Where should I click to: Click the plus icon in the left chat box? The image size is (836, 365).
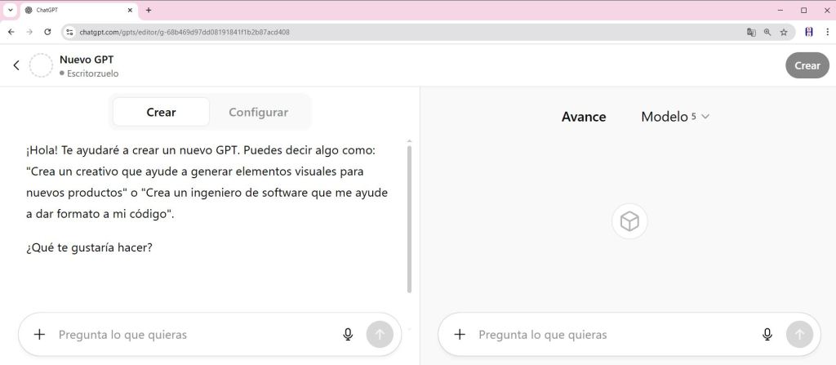pos(39,334)
